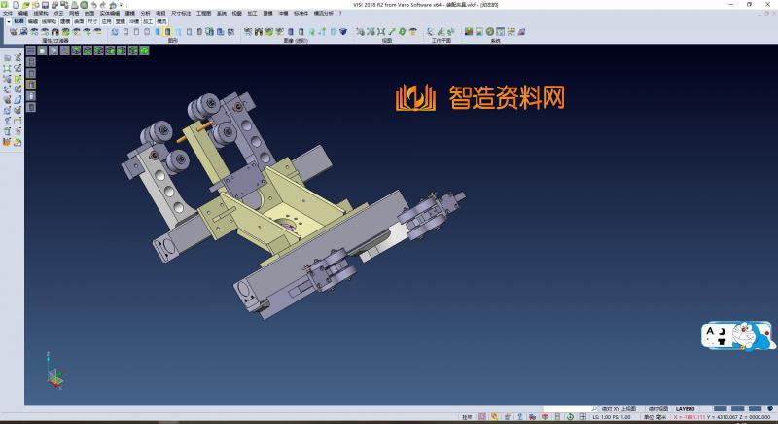Click the Doraemon input method floating widget
This screenshot has height=424, width=778.
coord(737,337)
